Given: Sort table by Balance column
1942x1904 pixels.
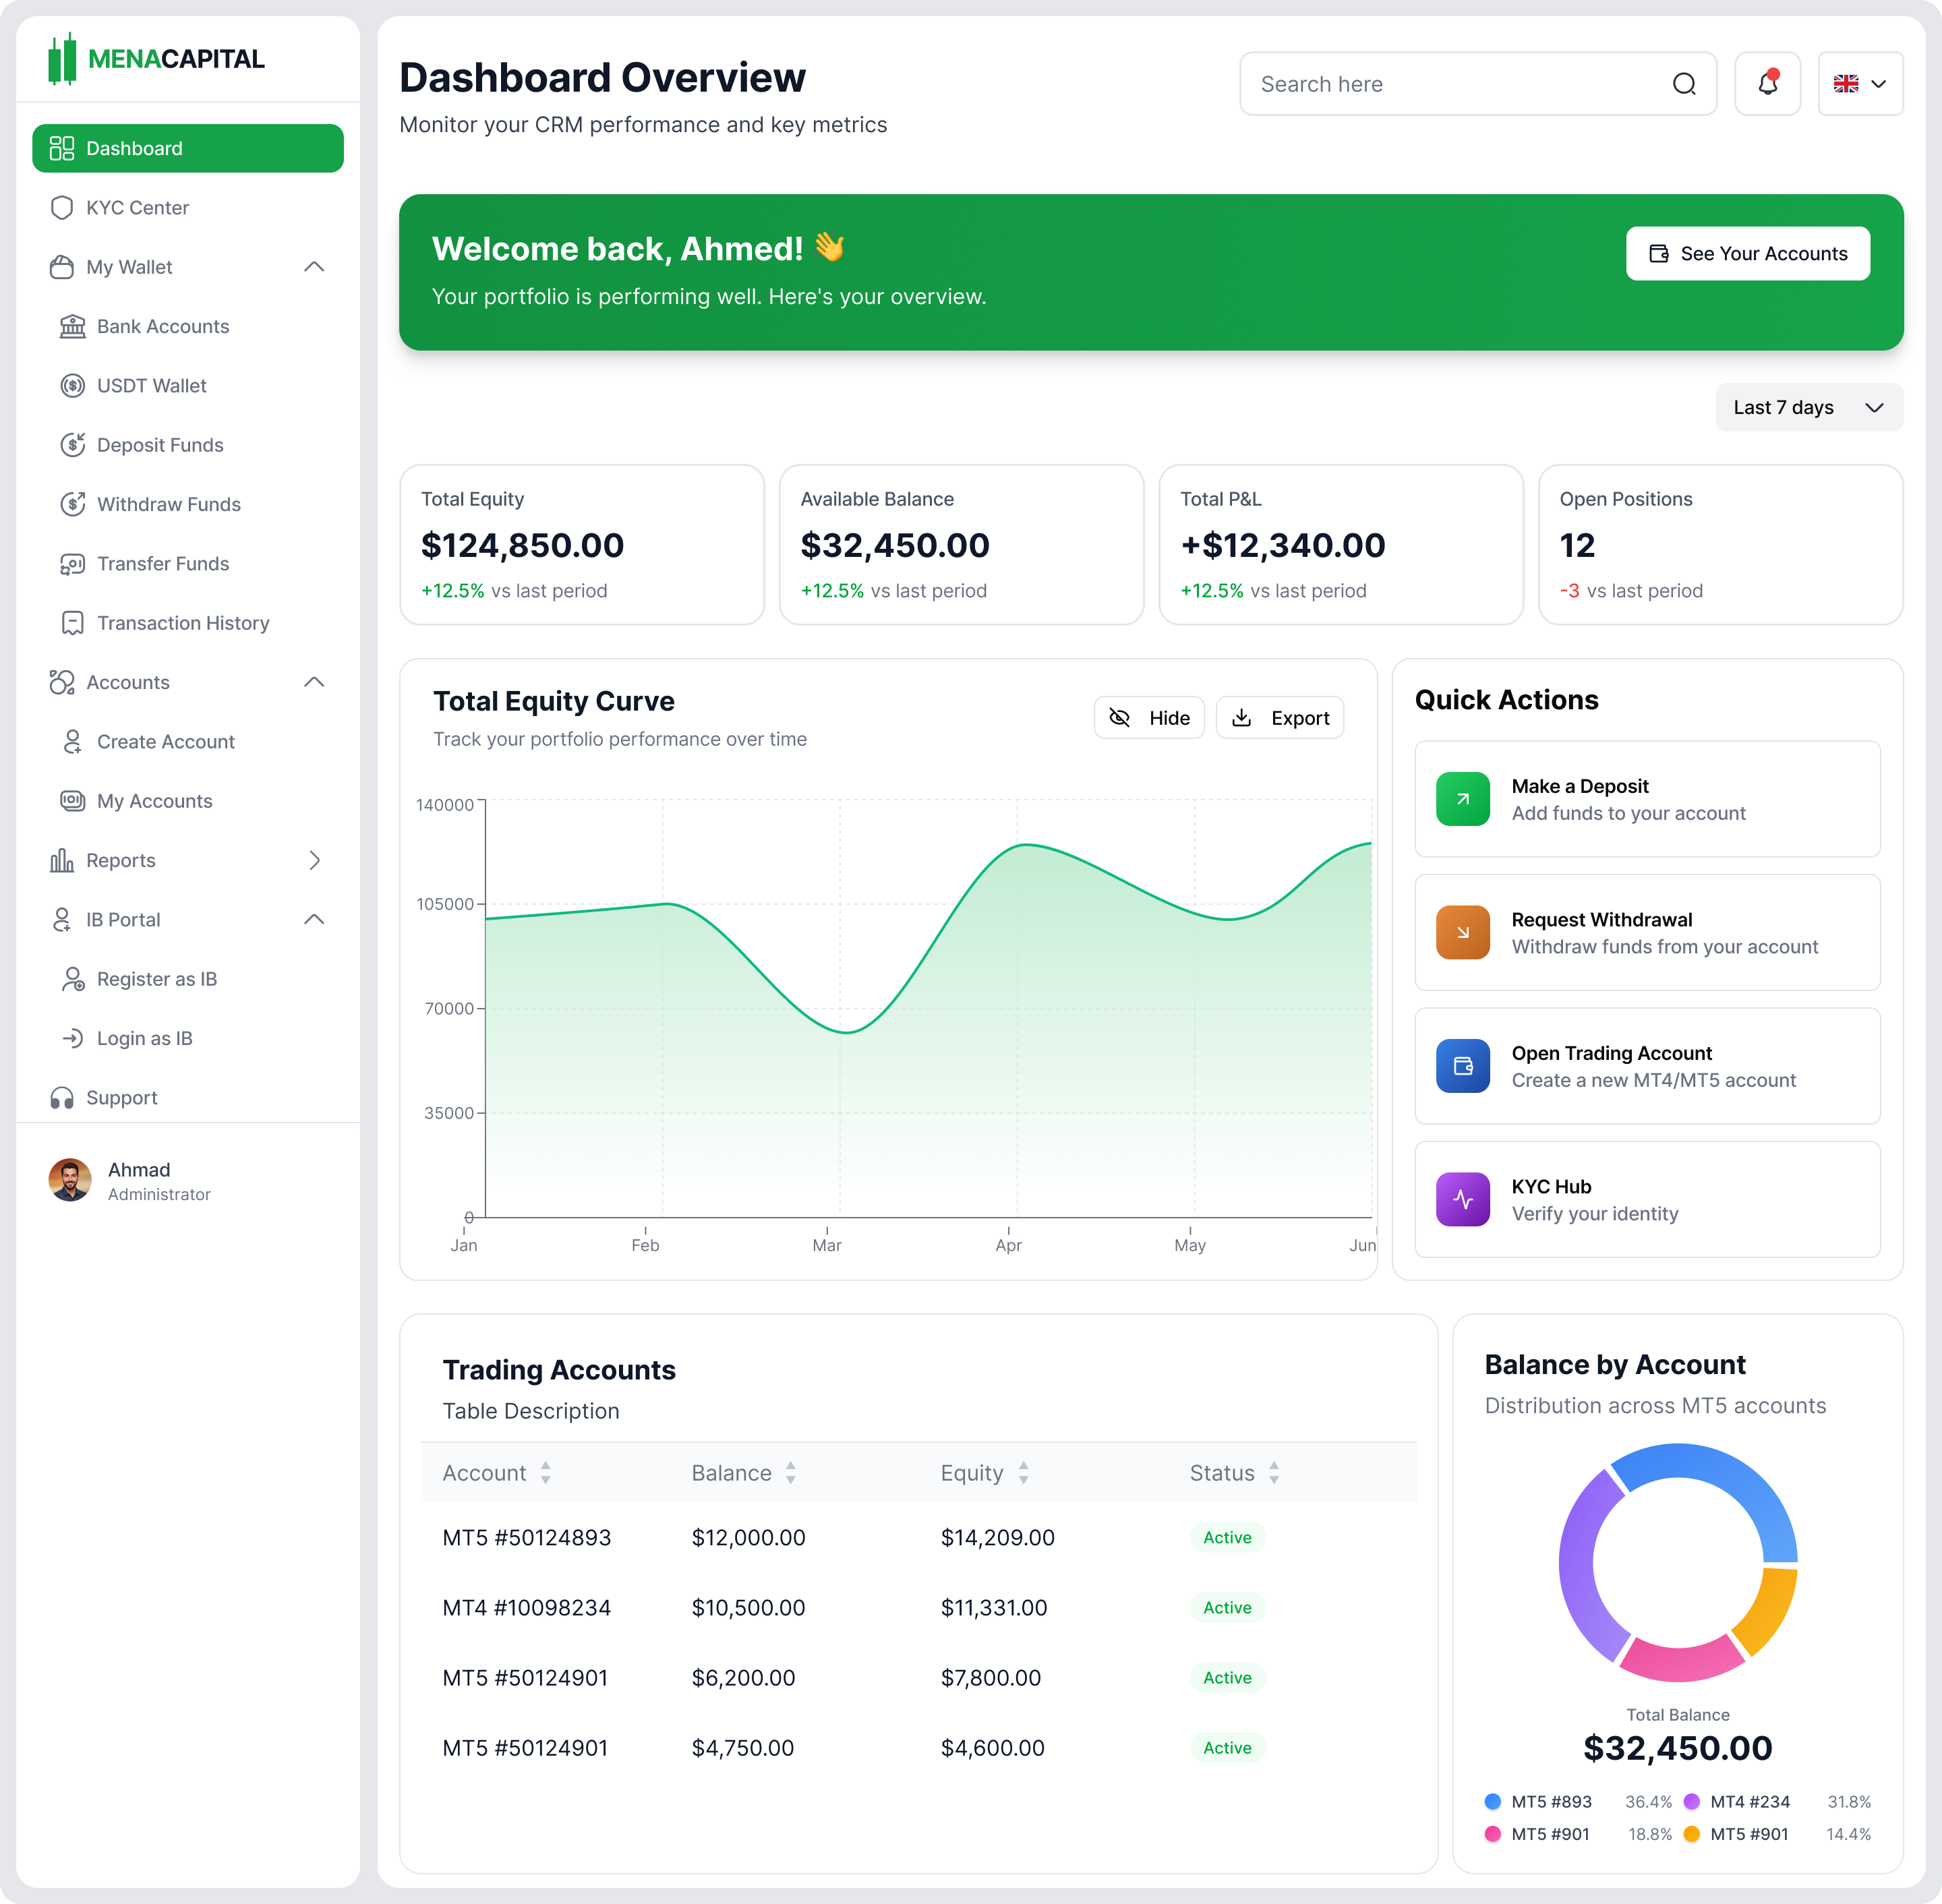Looking at the screenshot, I should 791,1472.
